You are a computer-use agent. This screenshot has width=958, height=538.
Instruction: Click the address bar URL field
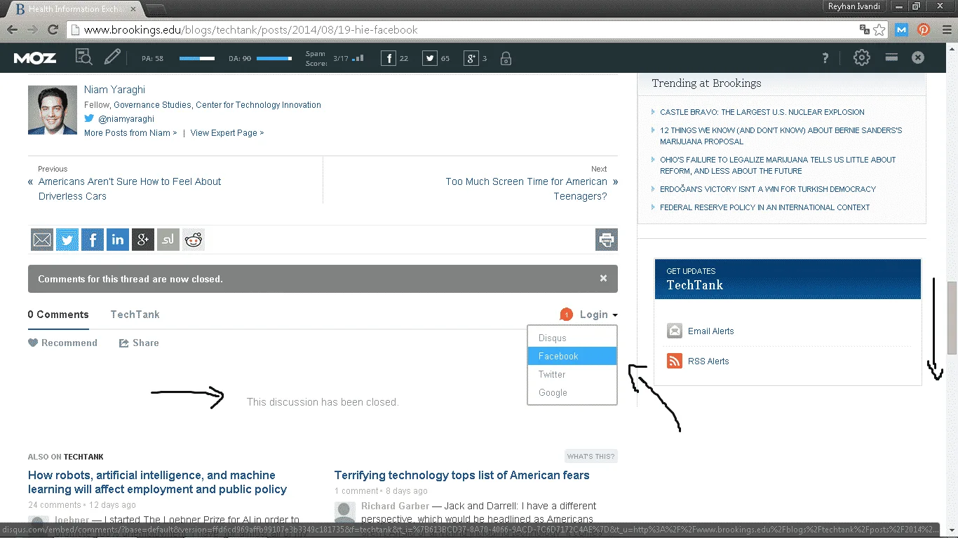pos(463,30)
